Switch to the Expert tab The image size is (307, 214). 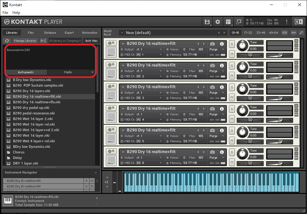coord(69,33)
